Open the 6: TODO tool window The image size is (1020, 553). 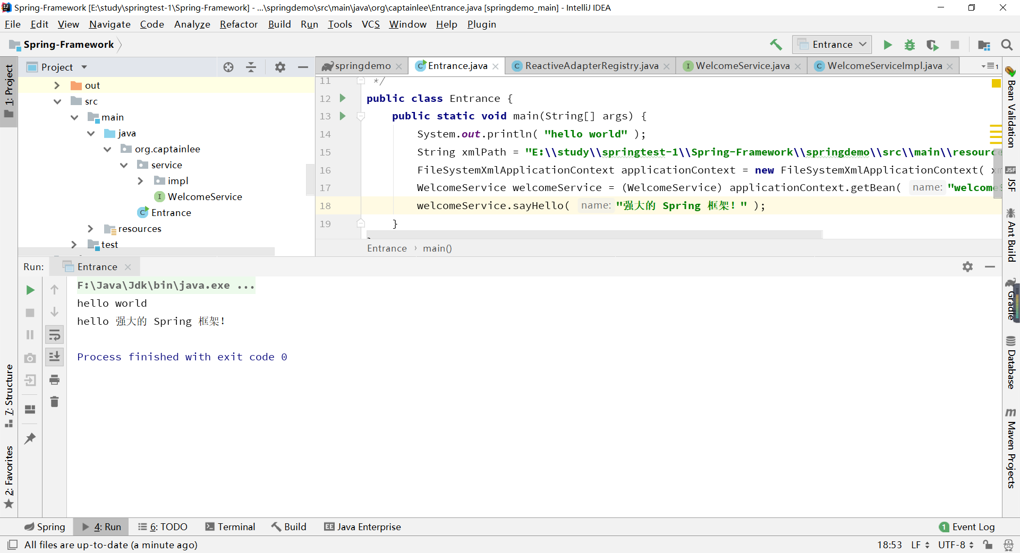click(x=163, y=526)
